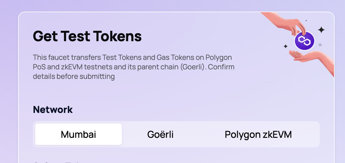
Task: Click the white Polygon logo inside the coin
Action: (x=304, y=41)
